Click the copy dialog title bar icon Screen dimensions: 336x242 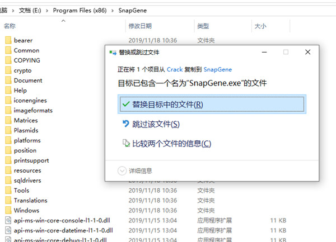click(113, 53)
